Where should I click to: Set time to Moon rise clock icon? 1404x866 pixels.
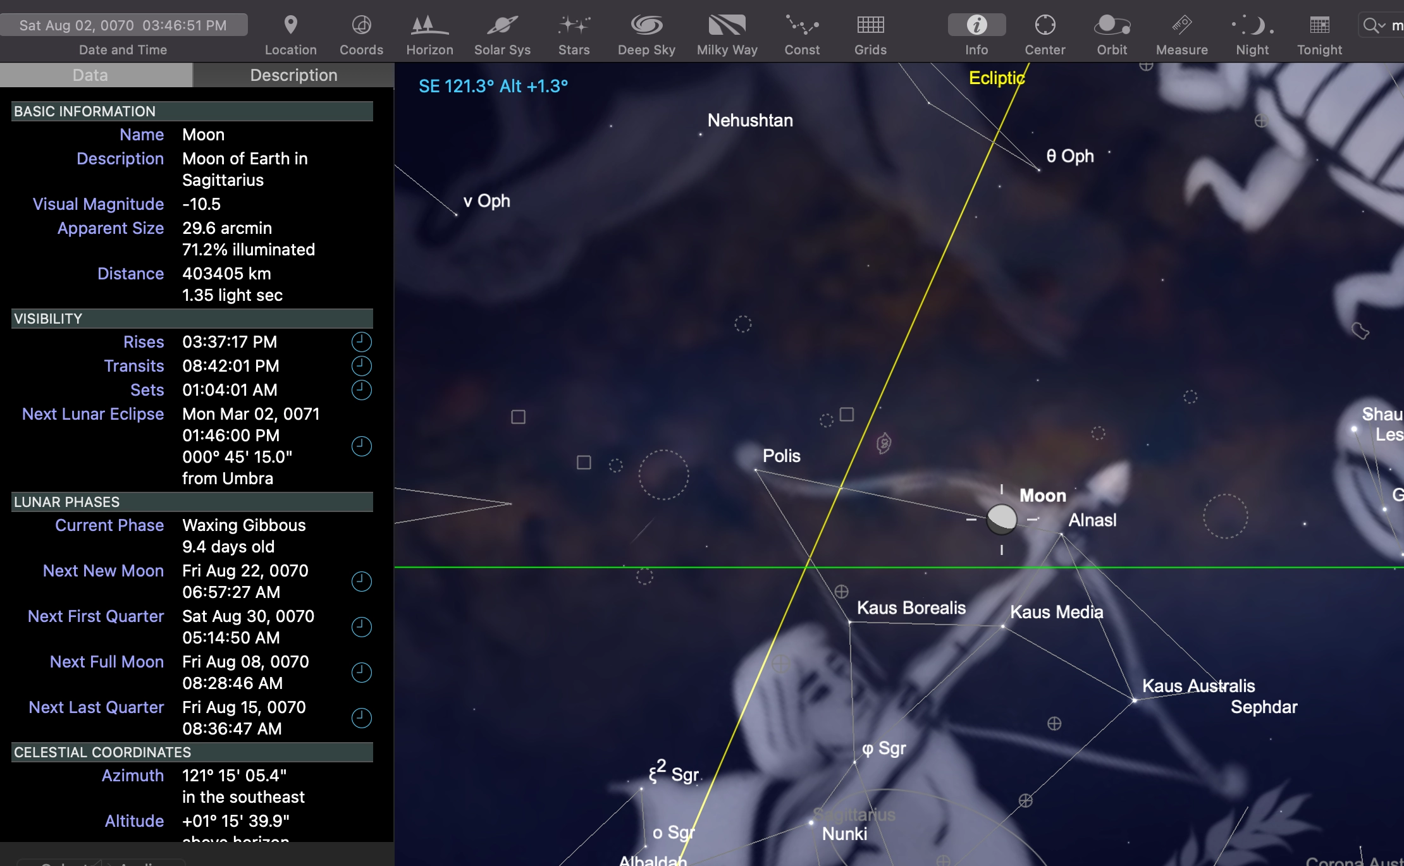(x=361, y=342)
